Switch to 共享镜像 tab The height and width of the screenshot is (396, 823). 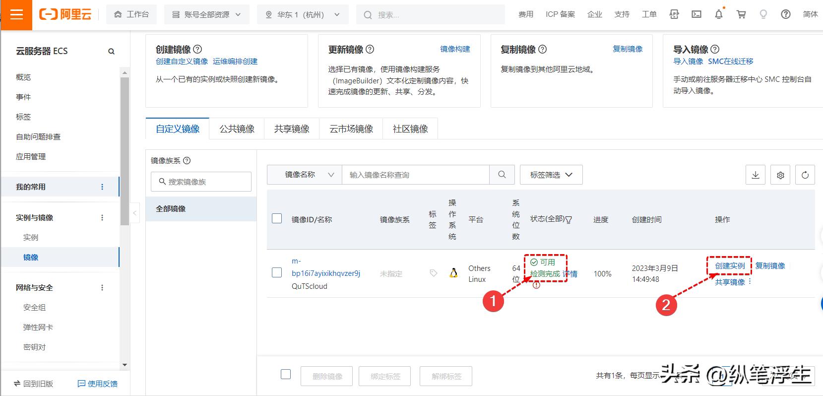(x=292, y=129)
